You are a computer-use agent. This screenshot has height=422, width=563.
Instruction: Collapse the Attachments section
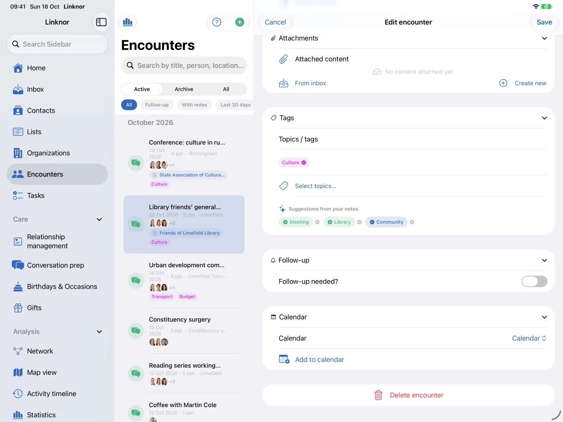(x=544, y=39)
